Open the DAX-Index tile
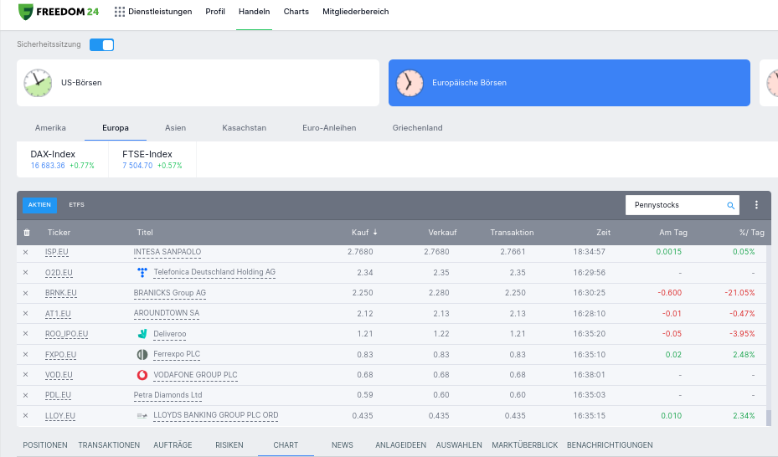Image resolution: width=778 pixels, height=457 pixels. 63,160
